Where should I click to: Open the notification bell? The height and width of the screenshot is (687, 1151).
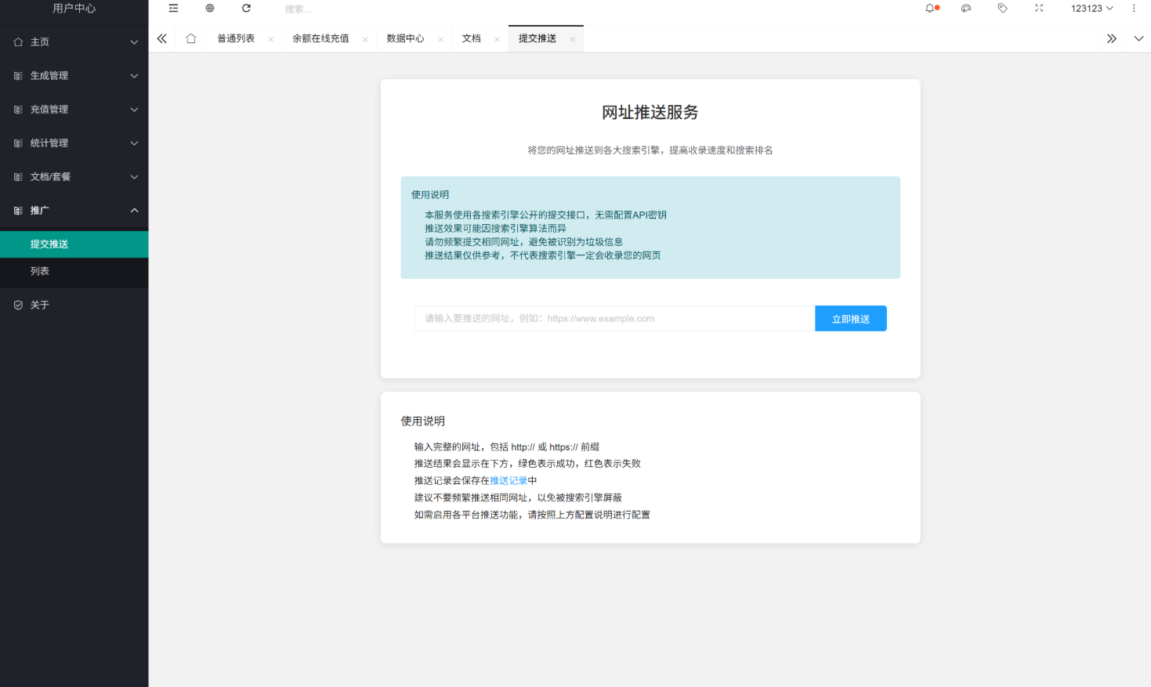[930, 9]
